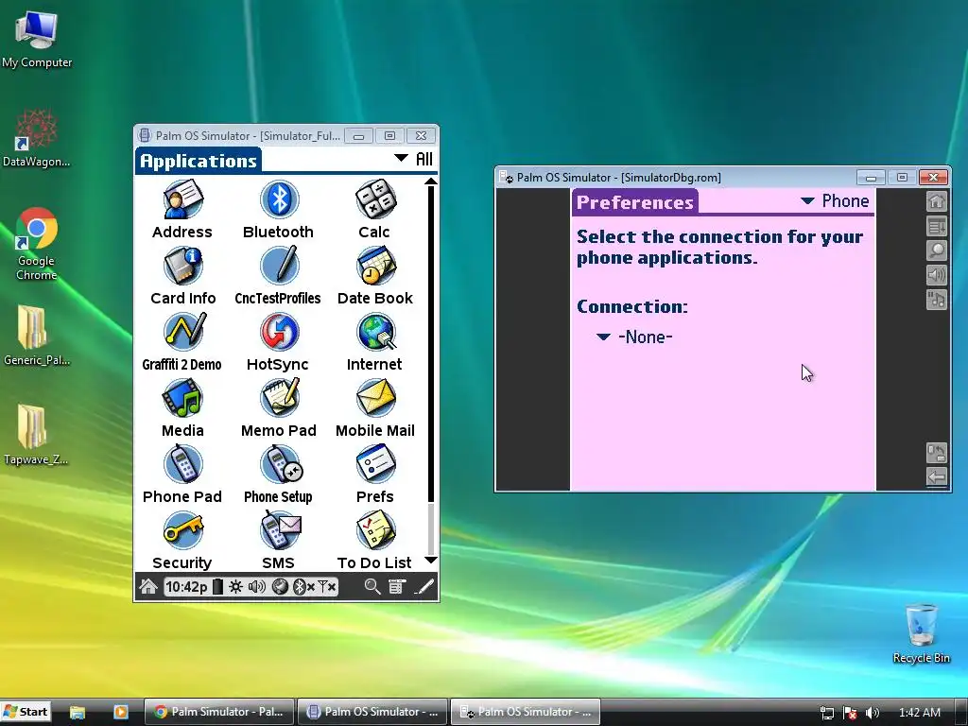The height and width of the screenshot is (726, 968).
Task: Click Menu button in SimulatorDbg side panel
Action: coord(937,226)
